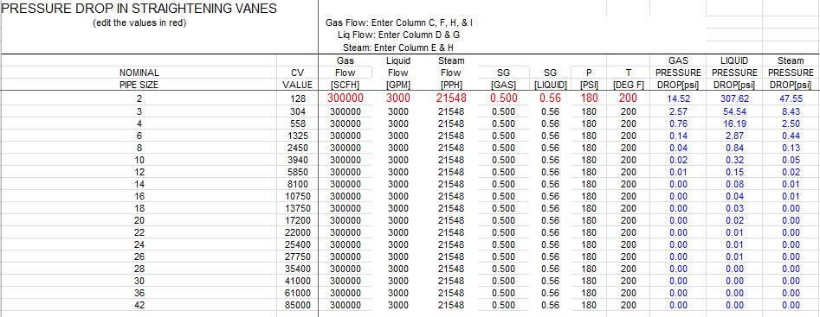Select steam pressure drop value 47.55

[791, 98]
